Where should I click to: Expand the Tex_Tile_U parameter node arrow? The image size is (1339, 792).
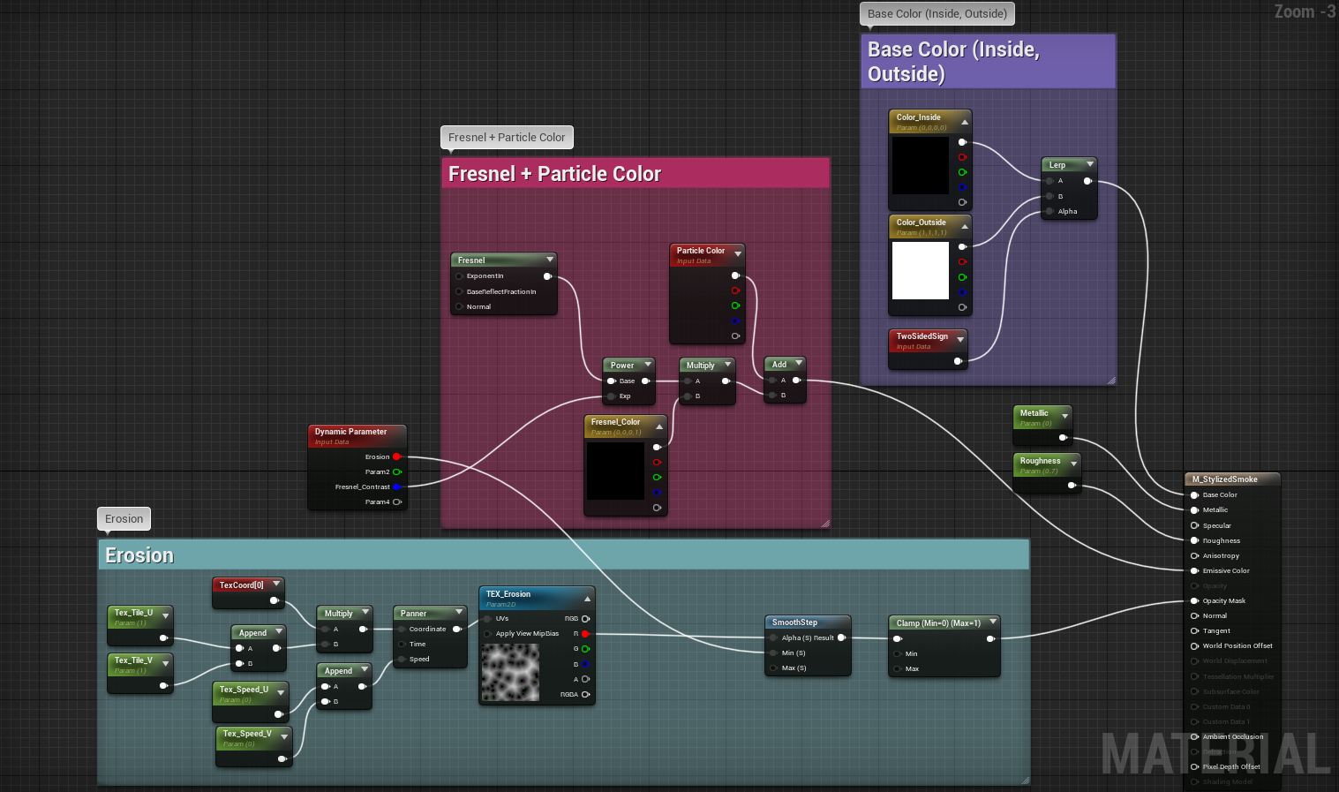pos(165,616)
